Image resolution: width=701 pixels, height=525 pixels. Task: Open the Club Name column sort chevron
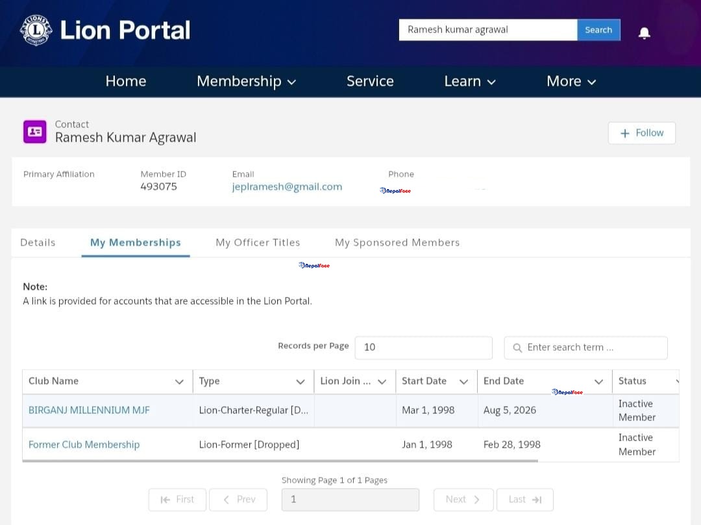pos(179,382)
